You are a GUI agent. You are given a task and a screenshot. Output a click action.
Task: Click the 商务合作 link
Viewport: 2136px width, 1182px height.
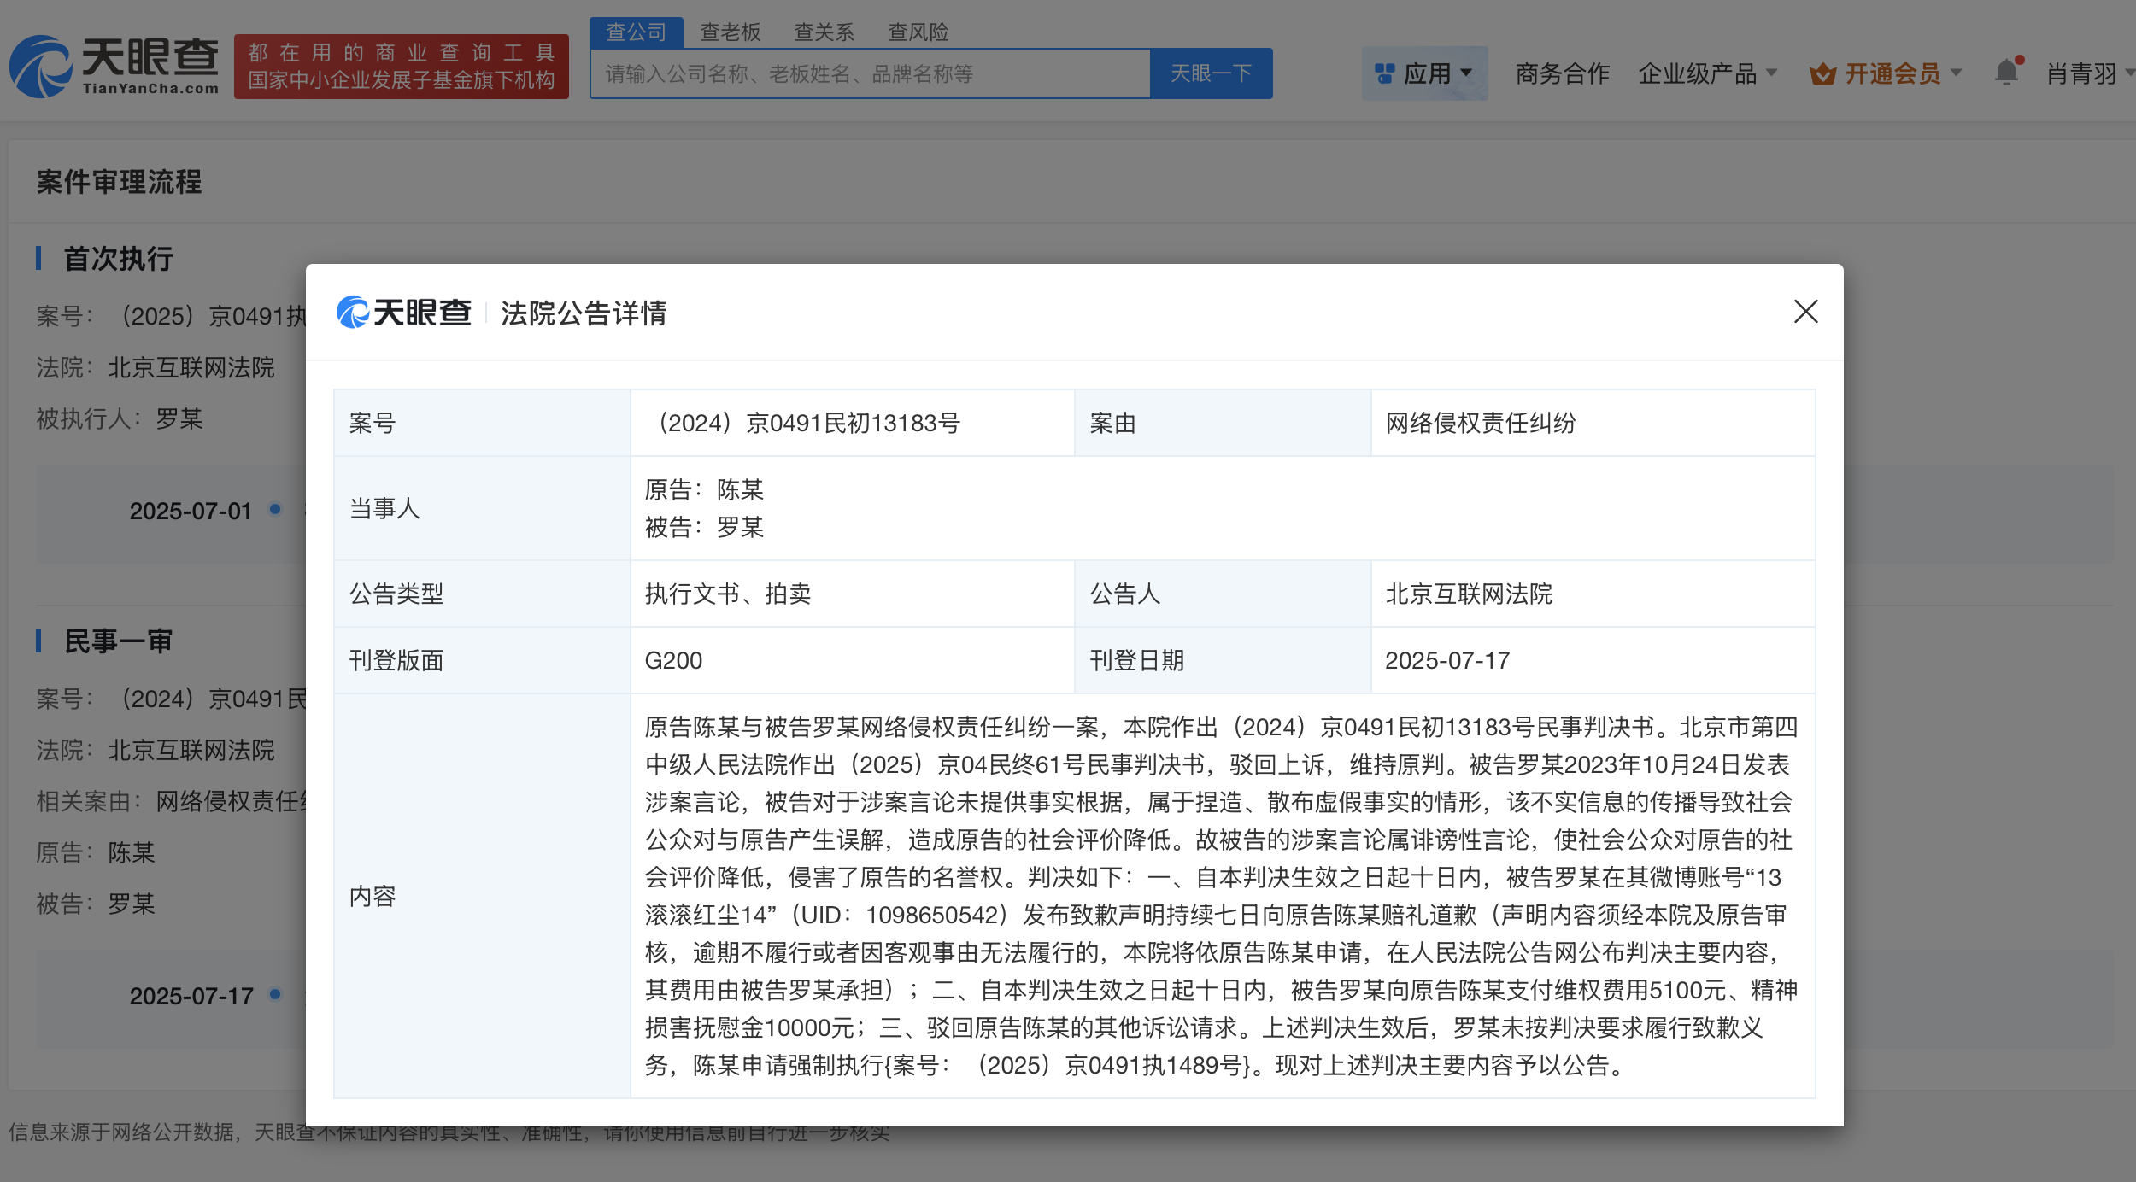[1562, 73]
